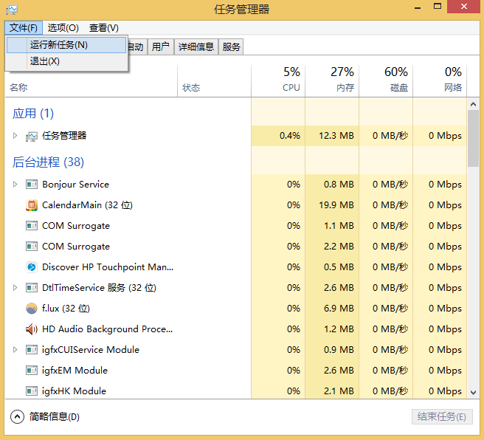
Task: Choose 退出(X) in the file menu
Action: [x=44, y=61]
